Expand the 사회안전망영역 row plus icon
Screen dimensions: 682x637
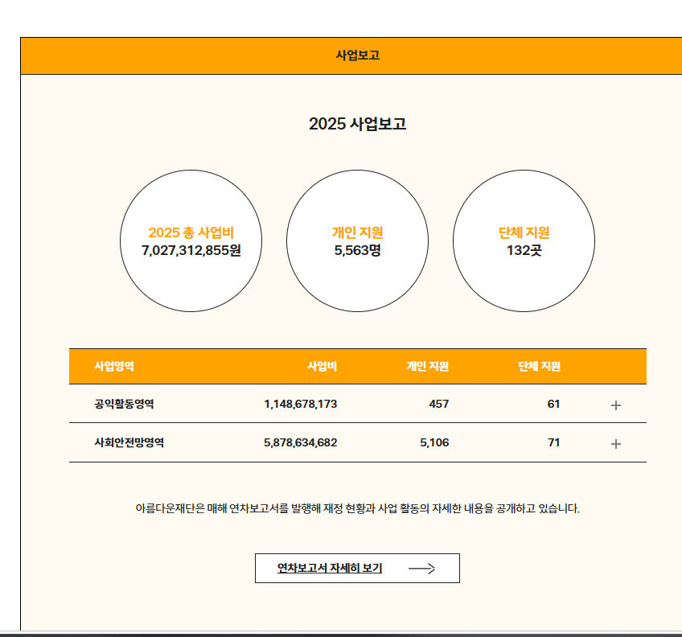[615, 444]
